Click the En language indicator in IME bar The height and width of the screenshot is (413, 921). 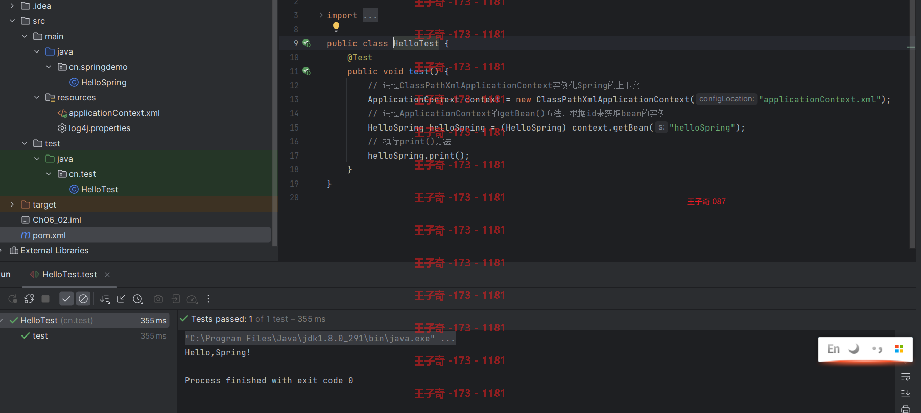833,349
